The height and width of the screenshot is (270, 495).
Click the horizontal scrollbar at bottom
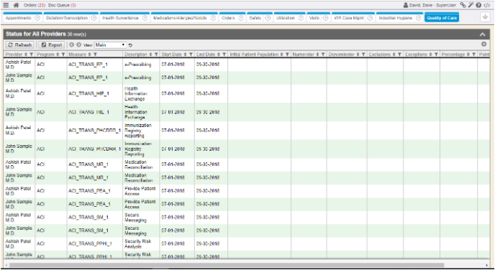pos(227,265)
